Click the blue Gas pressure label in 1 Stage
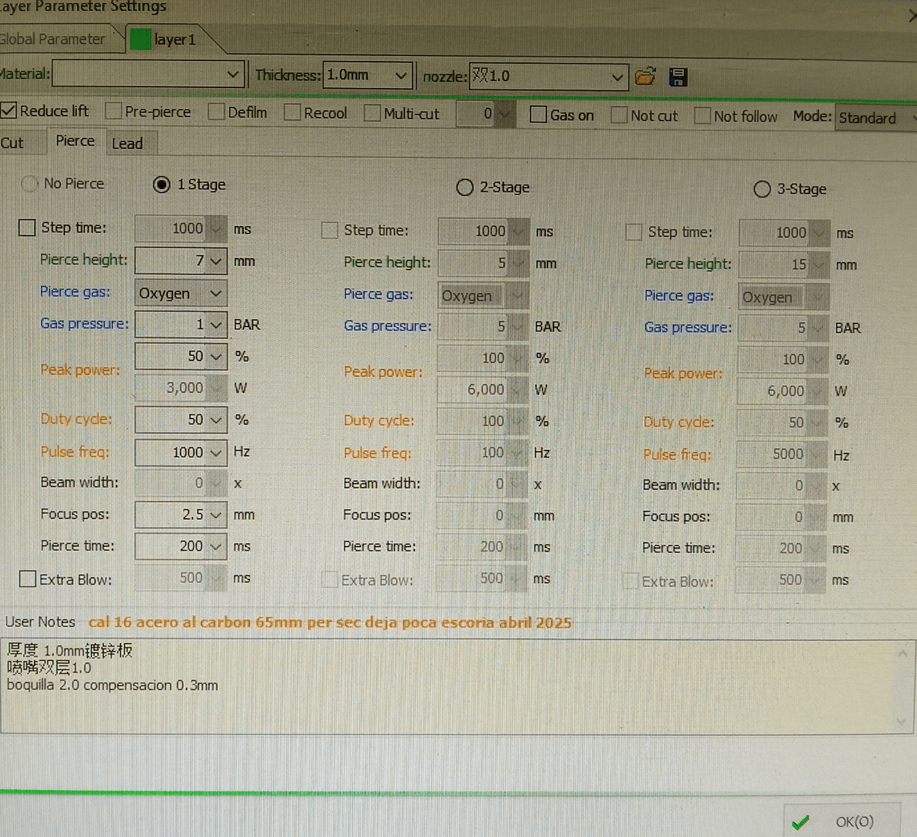917x837 pixels. click(x=85, y=324)
